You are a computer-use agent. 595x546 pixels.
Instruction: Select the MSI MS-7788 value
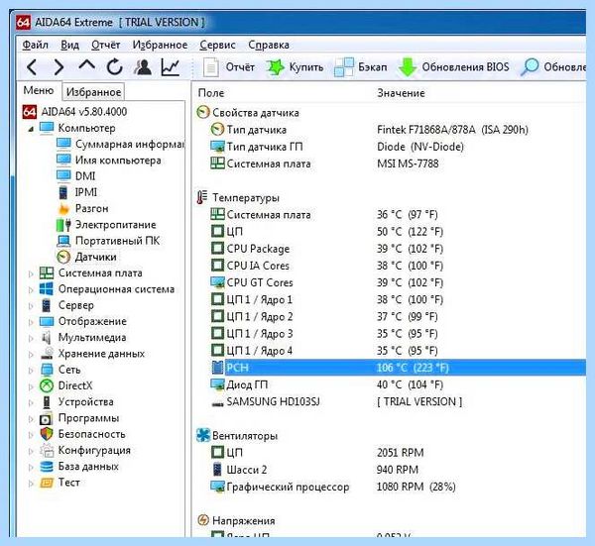point(408,164)
